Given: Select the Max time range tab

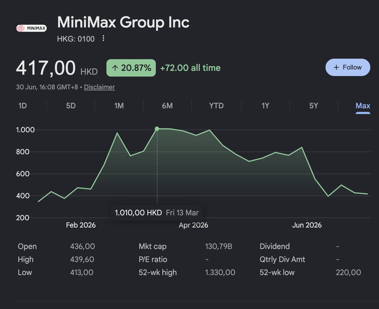Looking at the screenshot, I should 363,106.
